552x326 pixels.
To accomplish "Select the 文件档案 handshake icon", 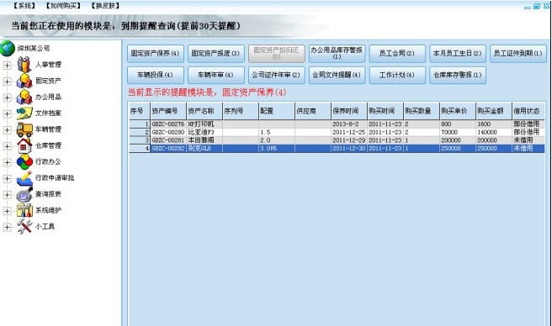I will [24, 113].
